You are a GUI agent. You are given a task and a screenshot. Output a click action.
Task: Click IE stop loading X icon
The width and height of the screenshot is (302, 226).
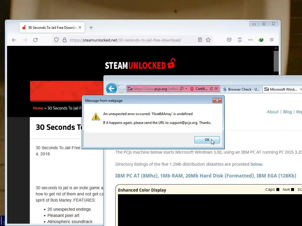[216, 89]
